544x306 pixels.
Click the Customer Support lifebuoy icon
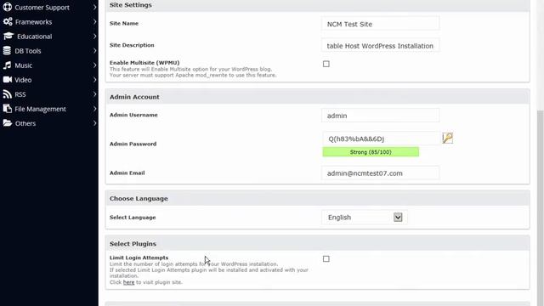click(x=8, y=7)
